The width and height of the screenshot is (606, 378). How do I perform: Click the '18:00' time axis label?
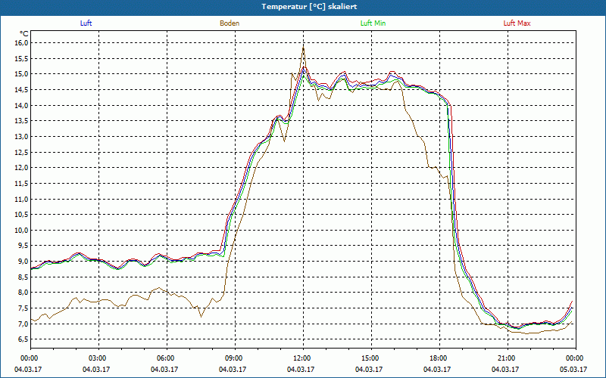coord(439,358)
